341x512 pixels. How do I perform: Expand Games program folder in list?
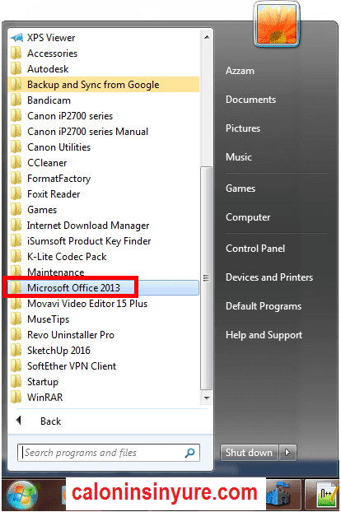103,210
